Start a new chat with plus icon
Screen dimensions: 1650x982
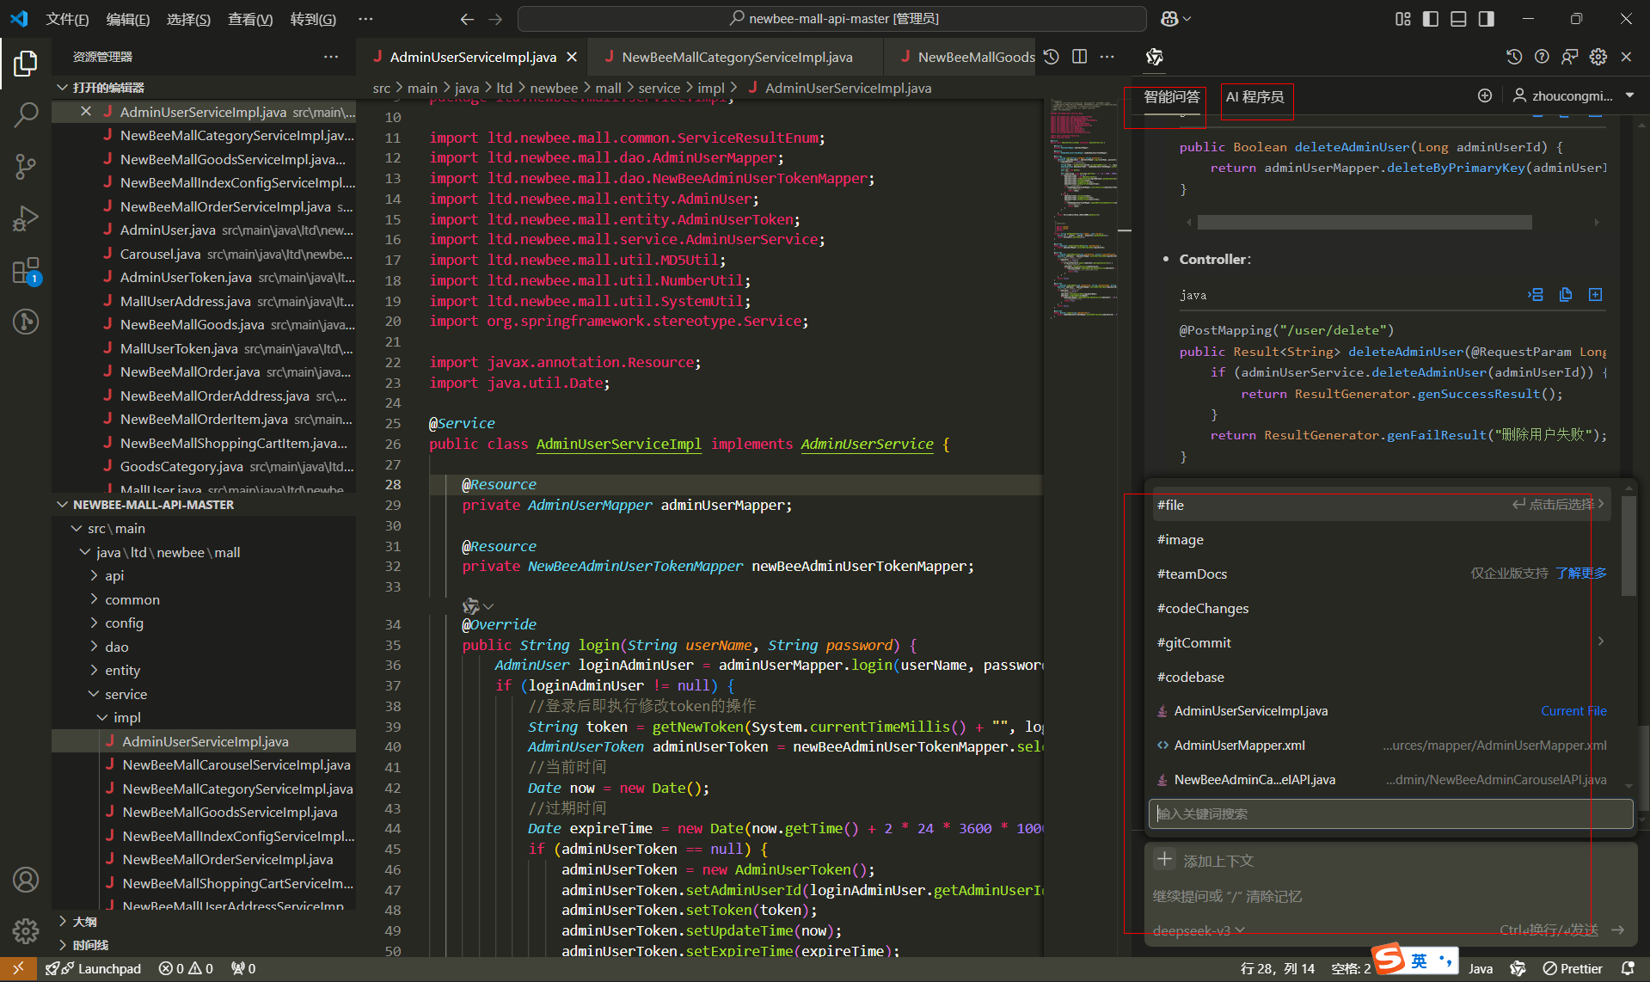1484,95
